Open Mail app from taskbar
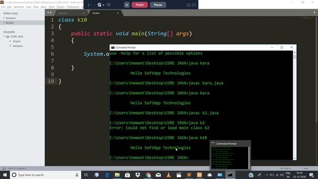The width and height of the screenshot is (318, 179). 158,175
